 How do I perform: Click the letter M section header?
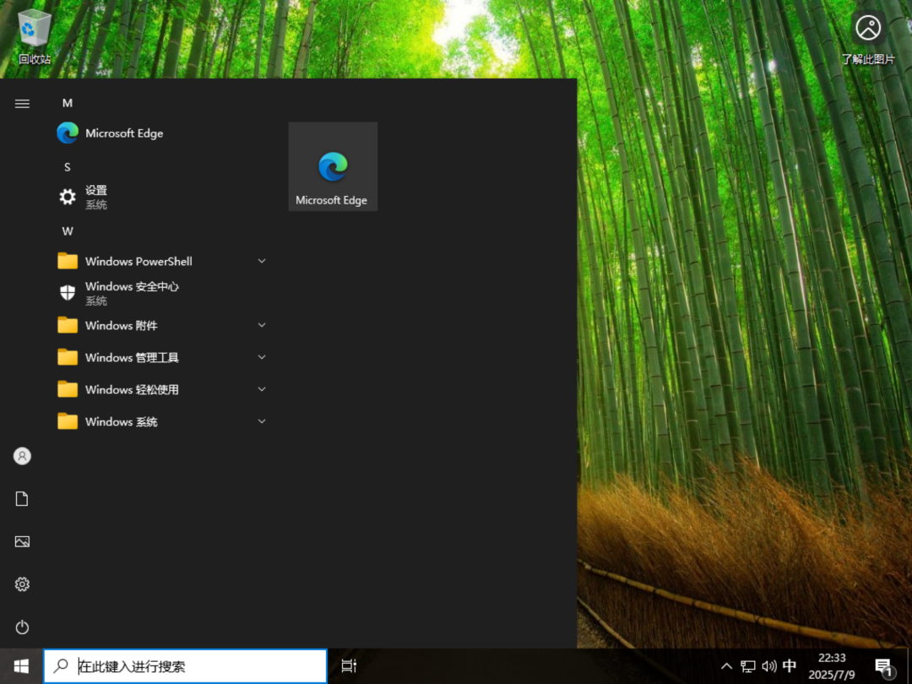pos(68,103)
